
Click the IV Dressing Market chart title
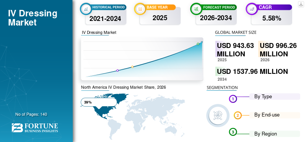(99, 32)
